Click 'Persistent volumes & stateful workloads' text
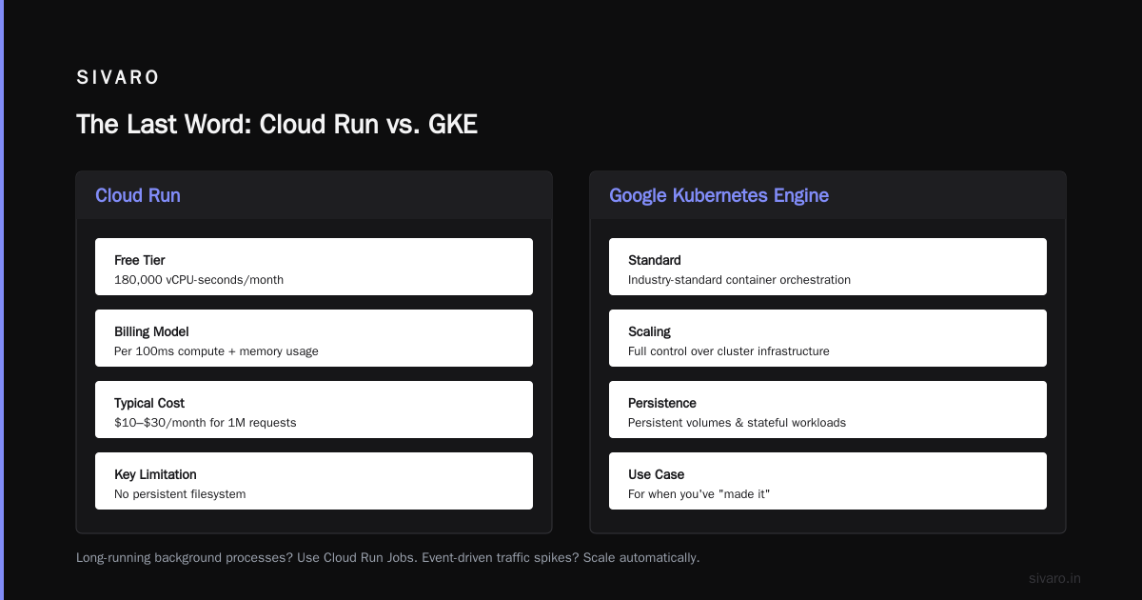 tap(737, 423)
